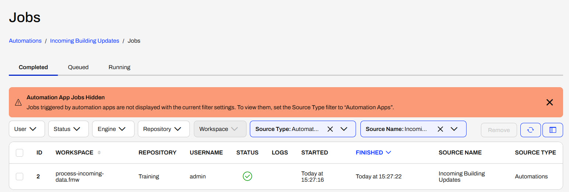Select the checkbox for job ID 2
This screenshot has width=569, height=192.
coord(20,177)
